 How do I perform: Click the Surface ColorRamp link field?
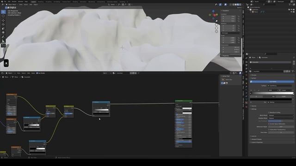tap(279, 86)
